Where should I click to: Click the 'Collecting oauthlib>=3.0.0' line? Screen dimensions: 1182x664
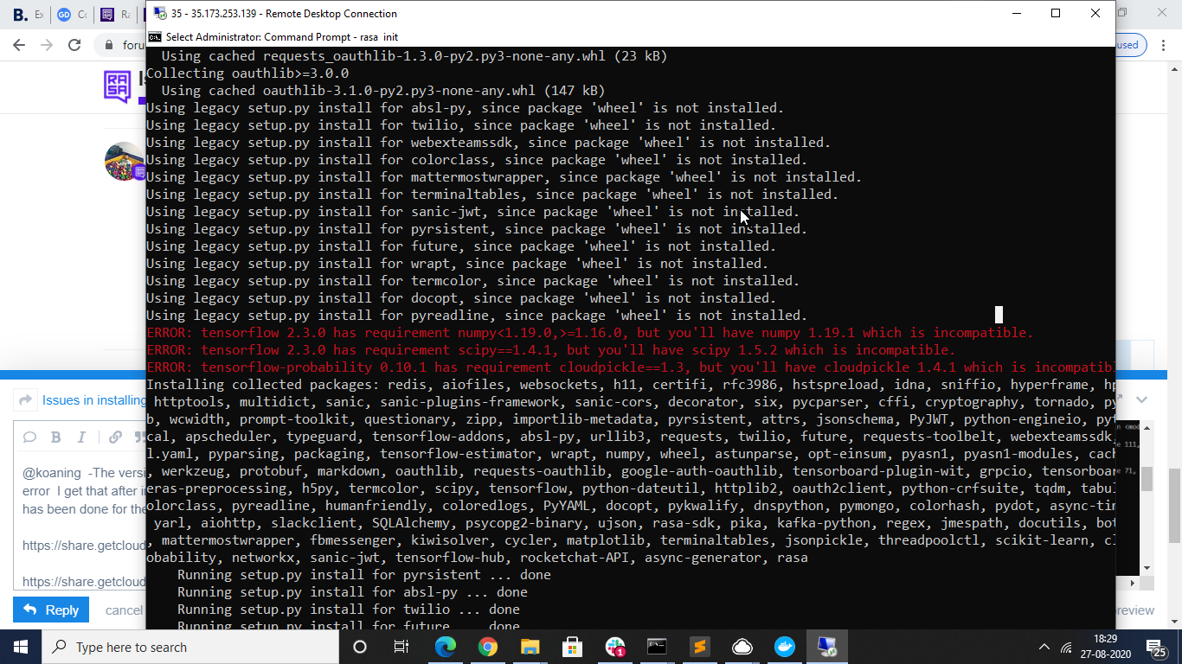[x=247, y=73]
